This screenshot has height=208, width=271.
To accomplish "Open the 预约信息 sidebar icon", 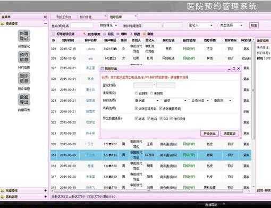I will [24, 57].
